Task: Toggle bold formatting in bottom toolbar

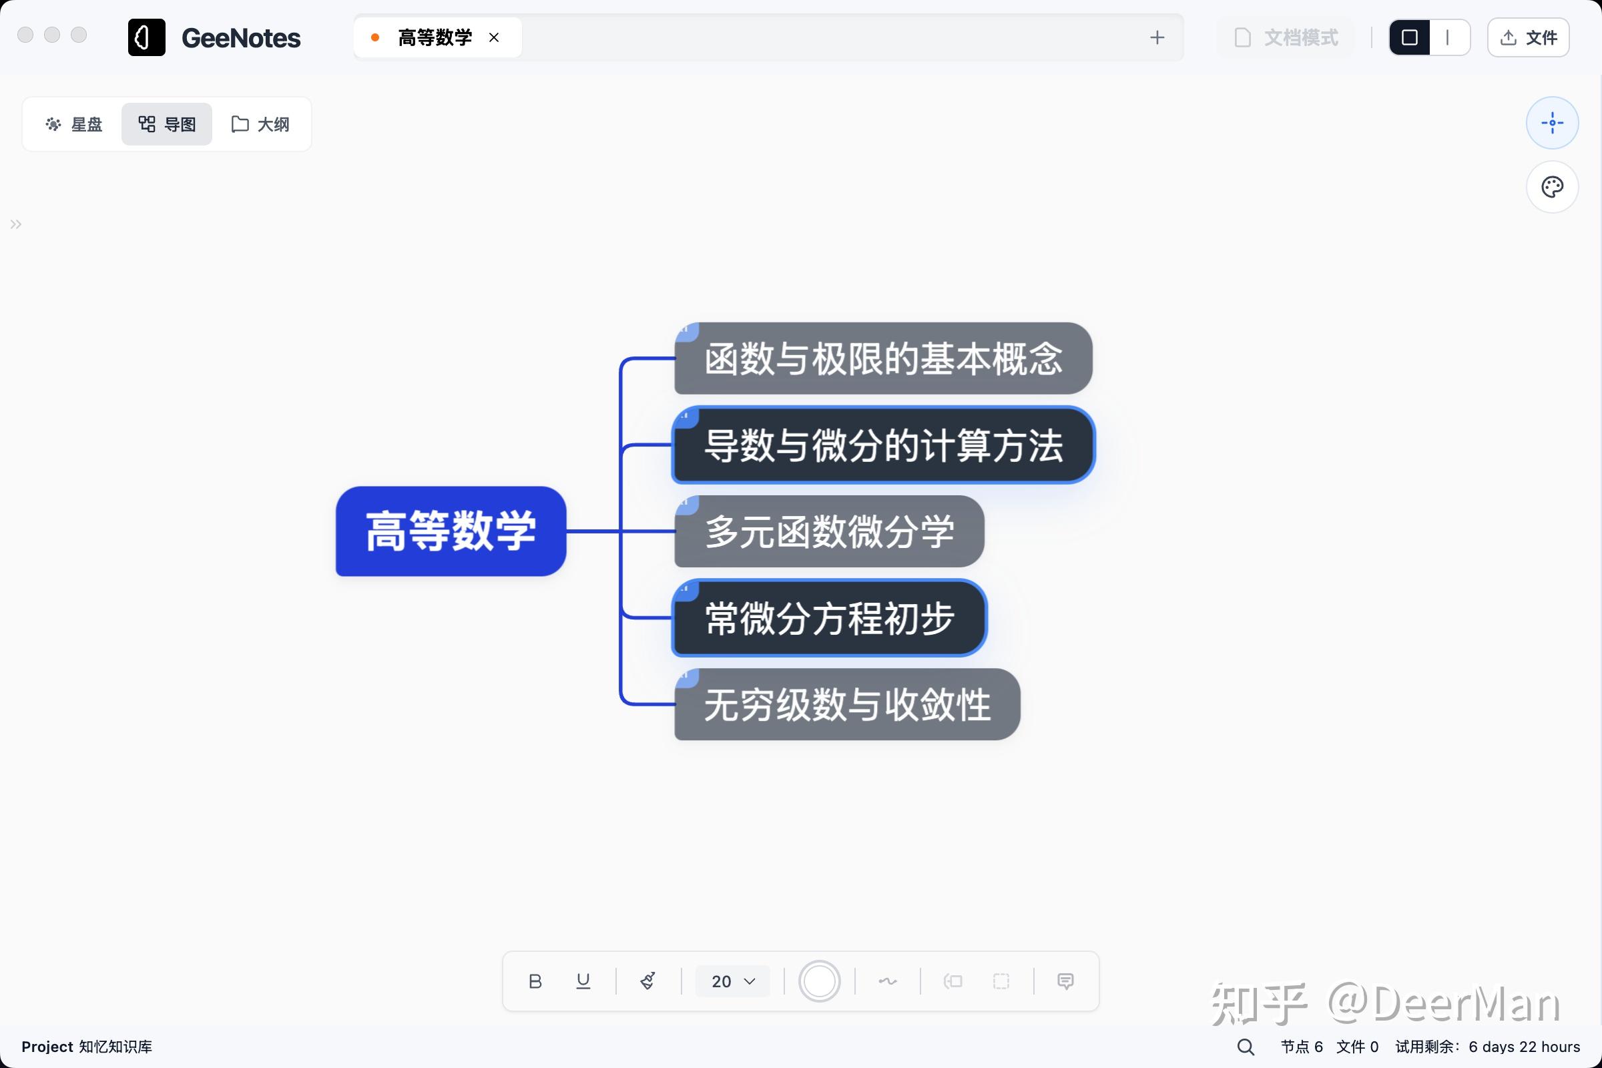Action: coord(535,981)
